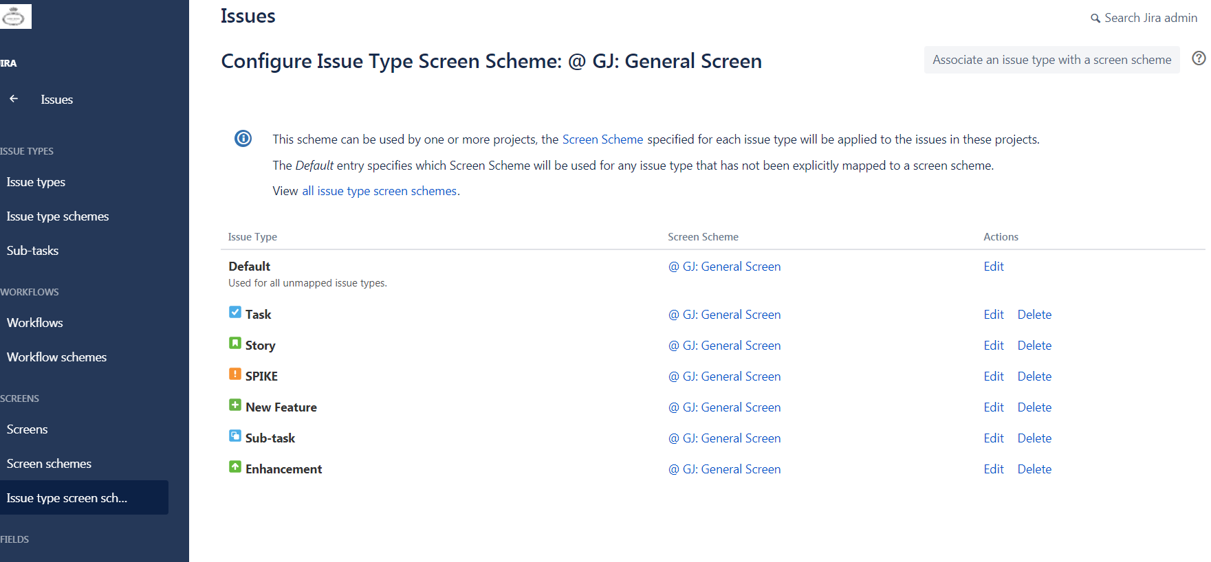Click the New Feature plus icon
The height and width of the screenshot is (562, 1211).
(235, 405)
